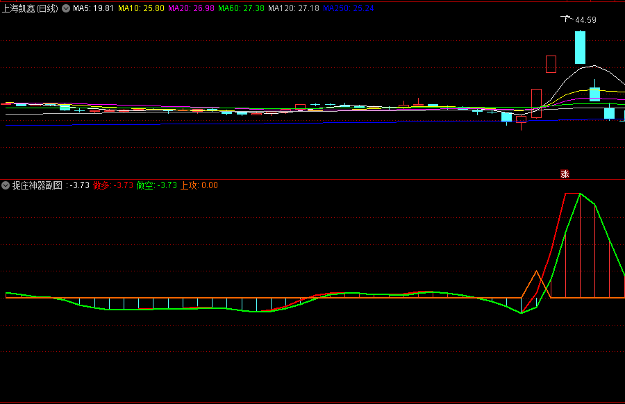Click the 捉庄神器副图 indicator name
Viewport: 625px width, 404px height.
37,185
